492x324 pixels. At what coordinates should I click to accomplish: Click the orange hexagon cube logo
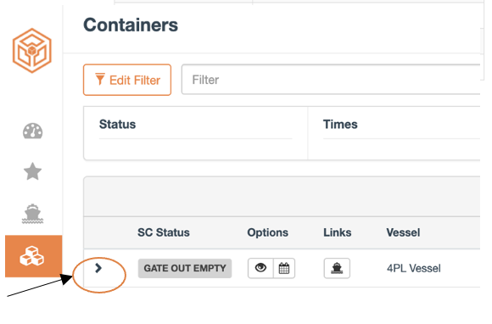[x=31, y=51]
